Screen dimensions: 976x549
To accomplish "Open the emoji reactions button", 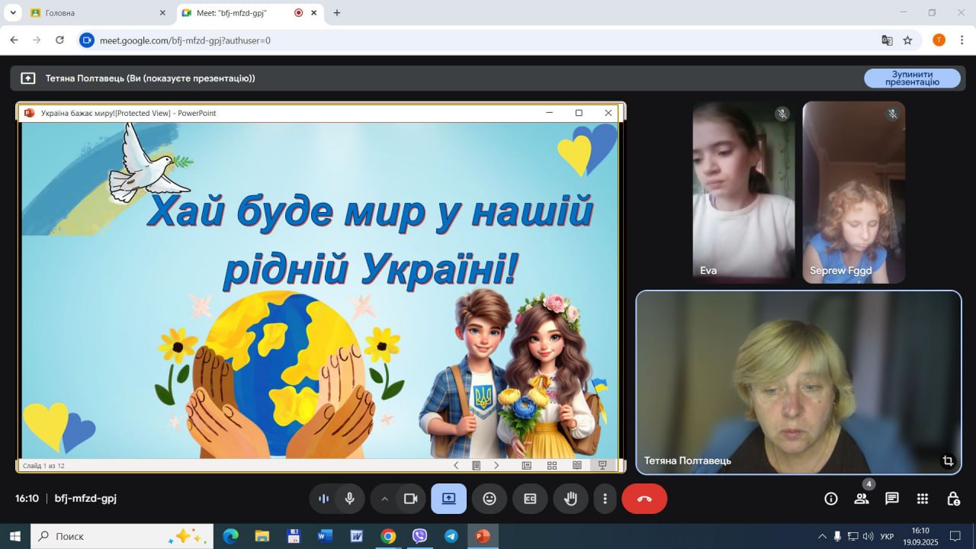I will click(490, 499).
